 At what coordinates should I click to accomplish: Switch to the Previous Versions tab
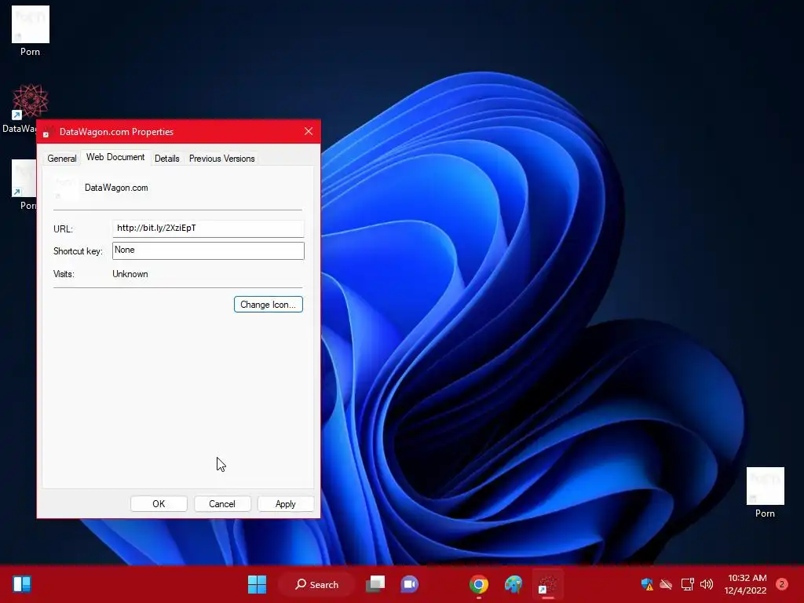pyautogui.click(x=222, y=159)
